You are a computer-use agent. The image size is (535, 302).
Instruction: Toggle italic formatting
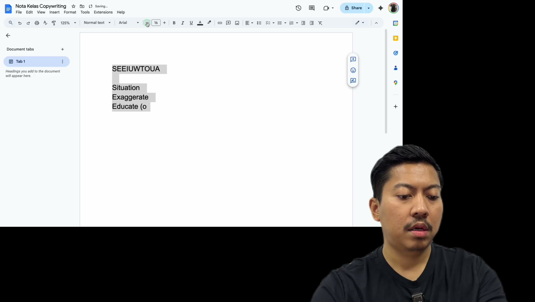(183, 23)
